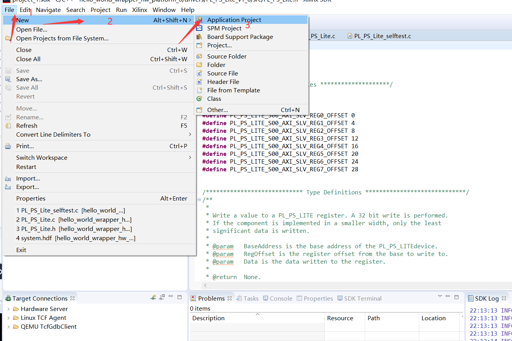Open the Help menu

[188, 10]
